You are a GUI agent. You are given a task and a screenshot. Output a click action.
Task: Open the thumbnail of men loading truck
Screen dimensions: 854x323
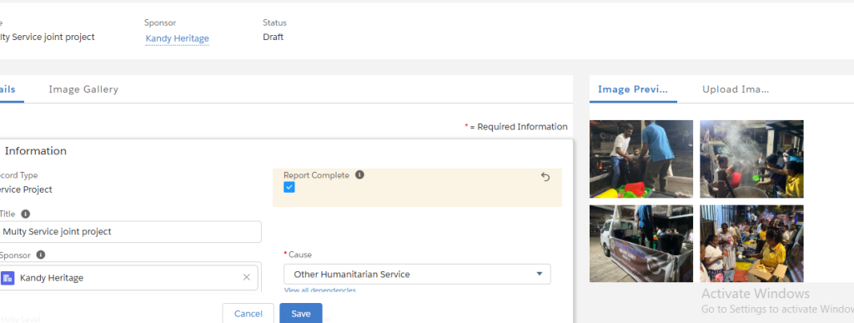tap(641, 159)
